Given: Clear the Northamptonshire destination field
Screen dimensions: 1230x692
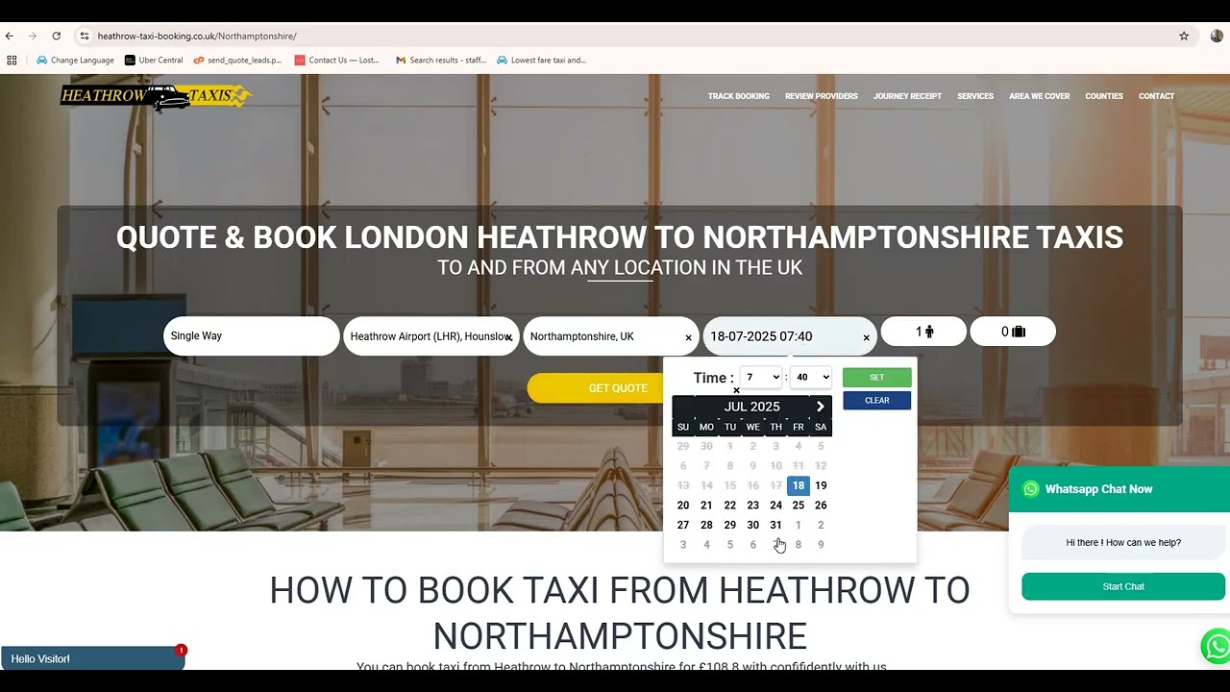Looking at the screenshot, I should click(x=688, y=338).
